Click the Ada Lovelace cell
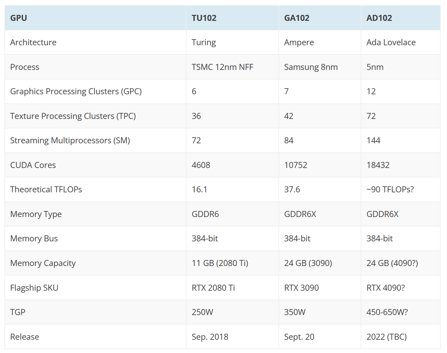The image size is (447, 353). [x=391, y=42]
